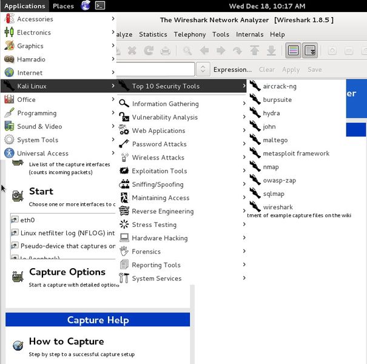This screenshot has height=364, width=367.
Task: Open the Programming category
Action: click(x=58, y=113)
